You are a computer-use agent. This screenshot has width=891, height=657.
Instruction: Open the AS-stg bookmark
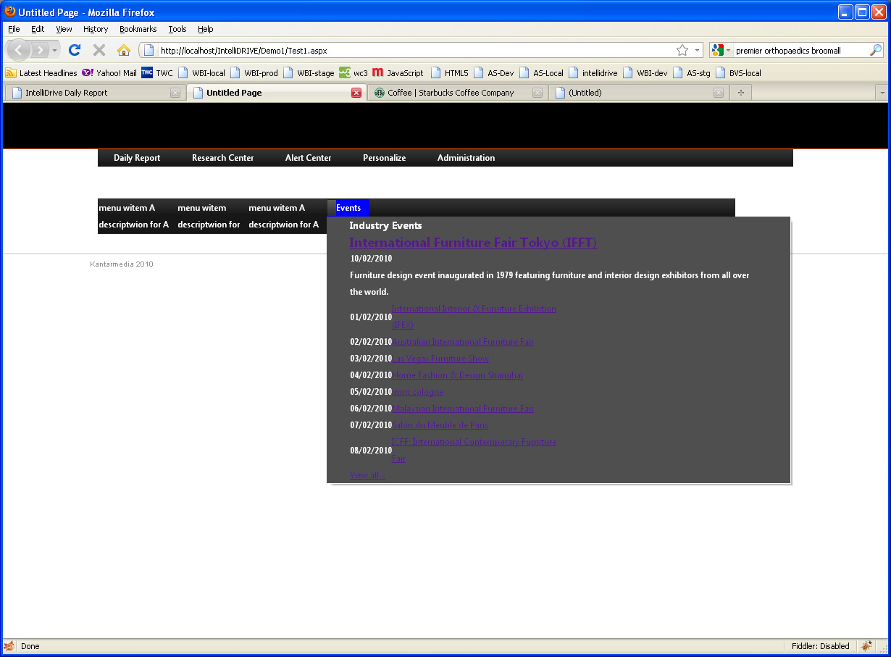click(692, 72)
